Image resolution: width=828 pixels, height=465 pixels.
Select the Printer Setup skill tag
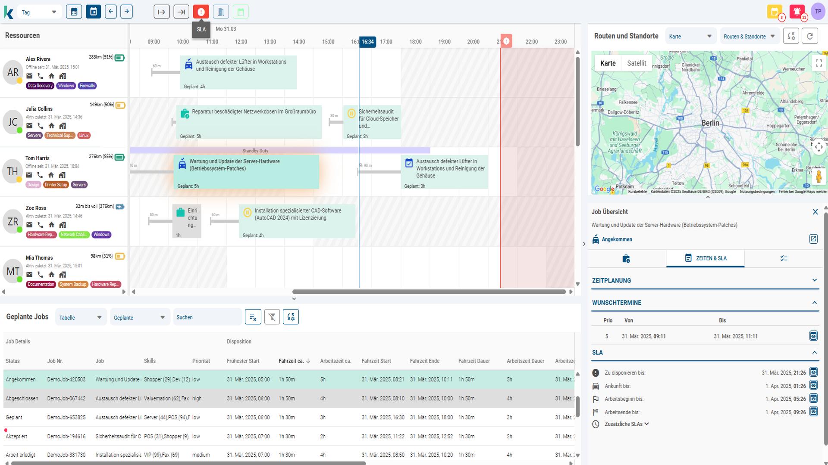pyautogui.click(x=56, y=185)
